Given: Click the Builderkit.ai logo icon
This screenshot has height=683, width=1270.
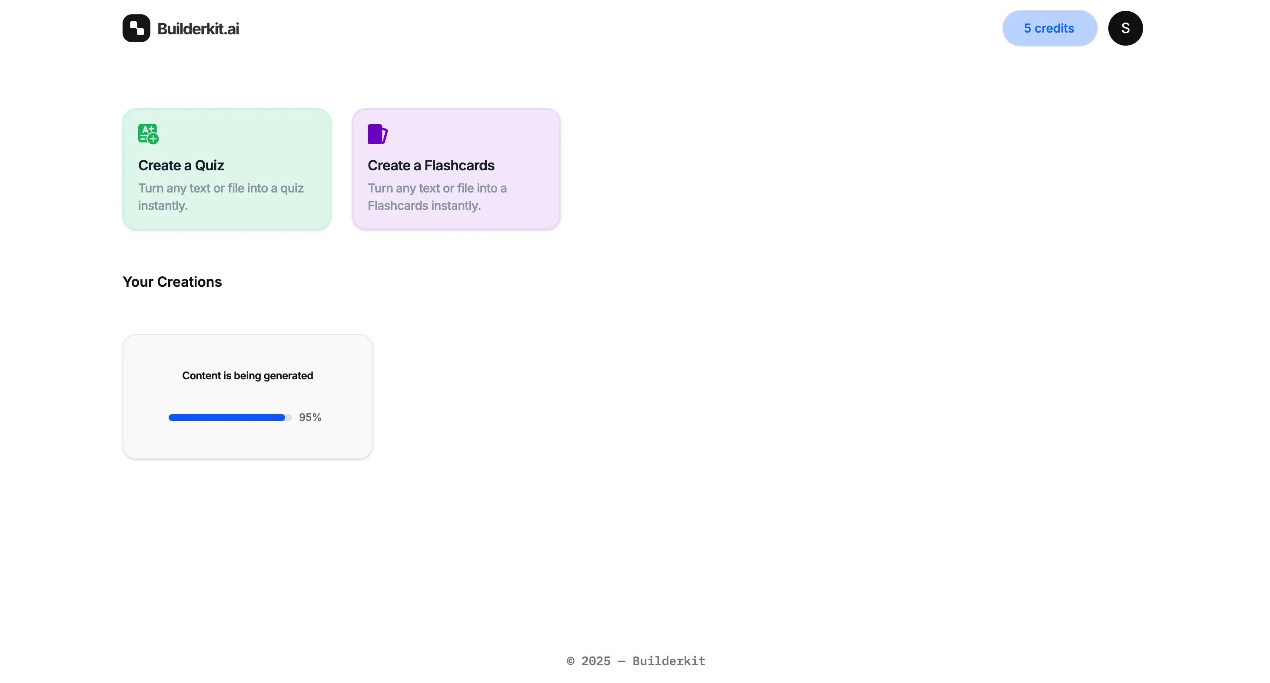Looking at the screenshot, I should [136, 28].
